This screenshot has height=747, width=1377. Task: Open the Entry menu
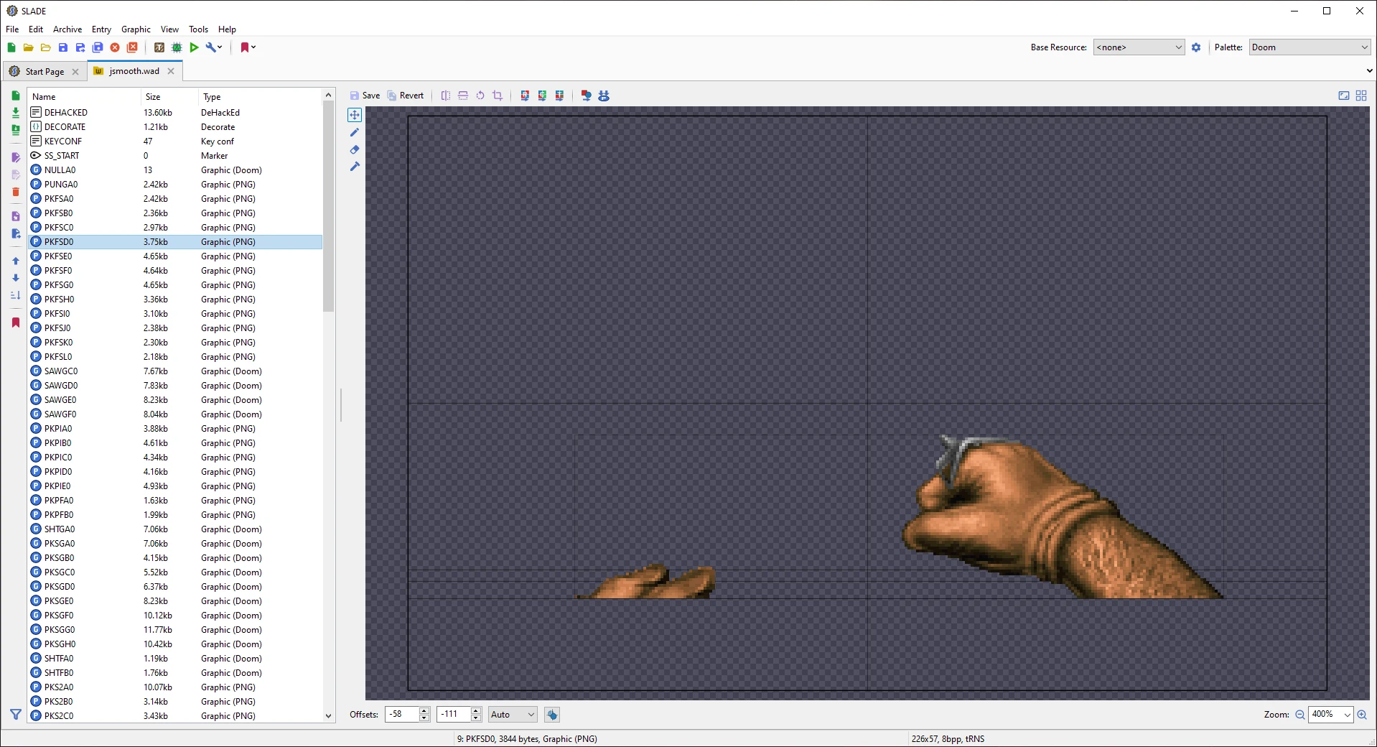click(101, 29)
